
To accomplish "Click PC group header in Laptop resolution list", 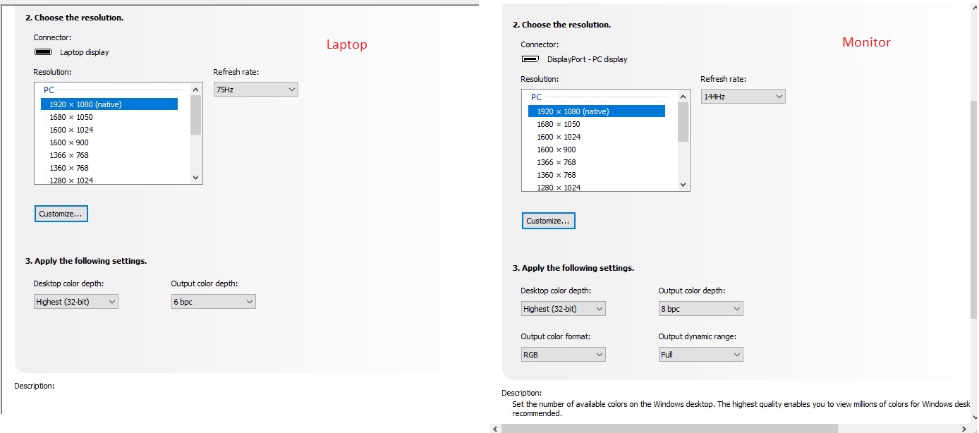I will click(49, 90).
